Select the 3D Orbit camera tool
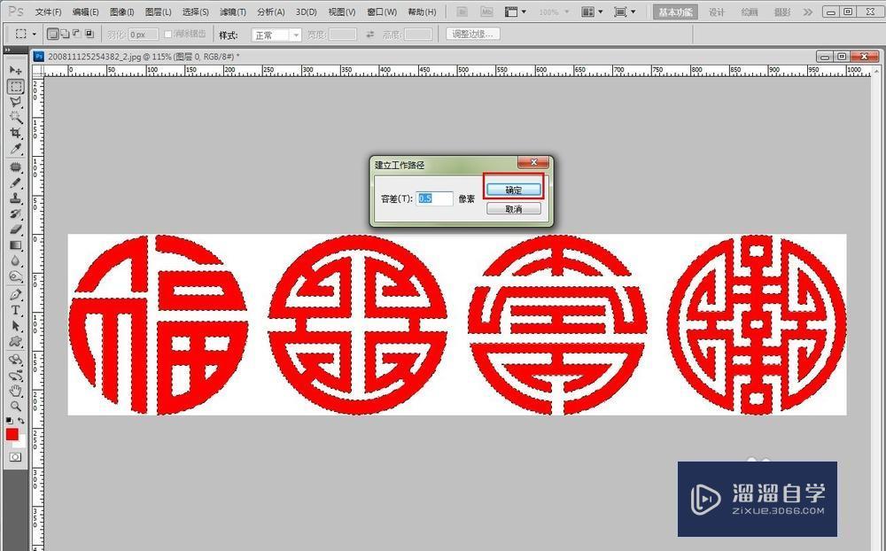Viewport: 886px width, 551px height. click(15, 376)
